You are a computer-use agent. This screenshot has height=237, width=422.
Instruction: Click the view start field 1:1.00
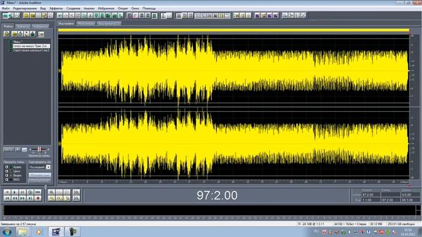click(x=371, y=200)
